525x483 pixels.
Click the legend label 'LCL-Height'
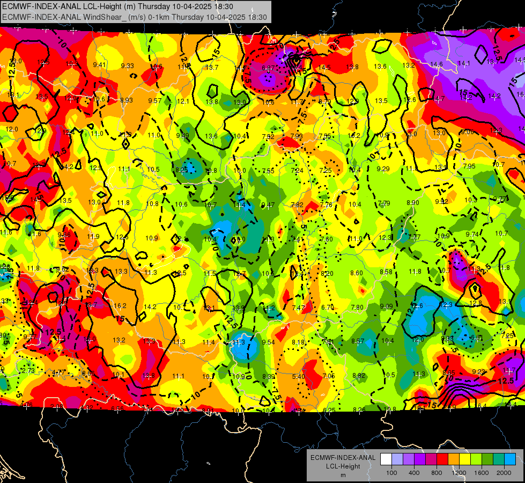pos(343,466)
